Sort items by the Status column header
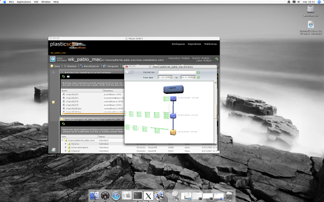 [x=110, y=137]
